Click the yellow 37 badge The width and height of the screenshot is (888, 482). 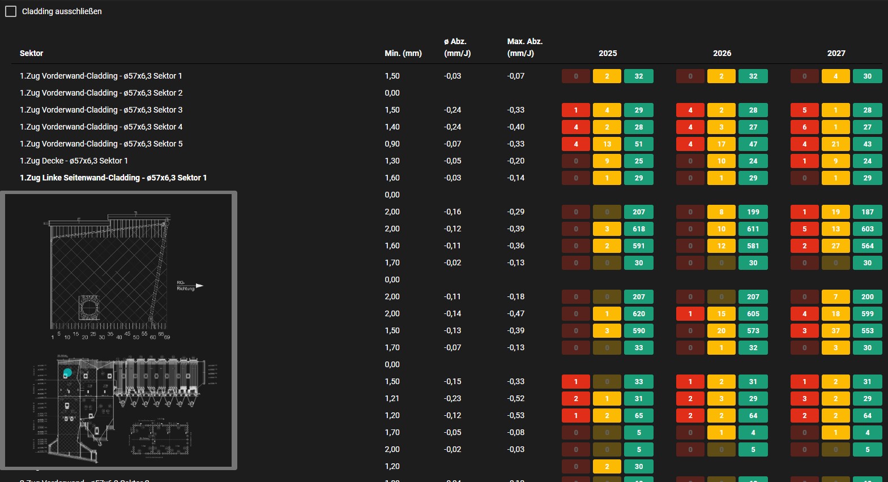coord(835,330)
